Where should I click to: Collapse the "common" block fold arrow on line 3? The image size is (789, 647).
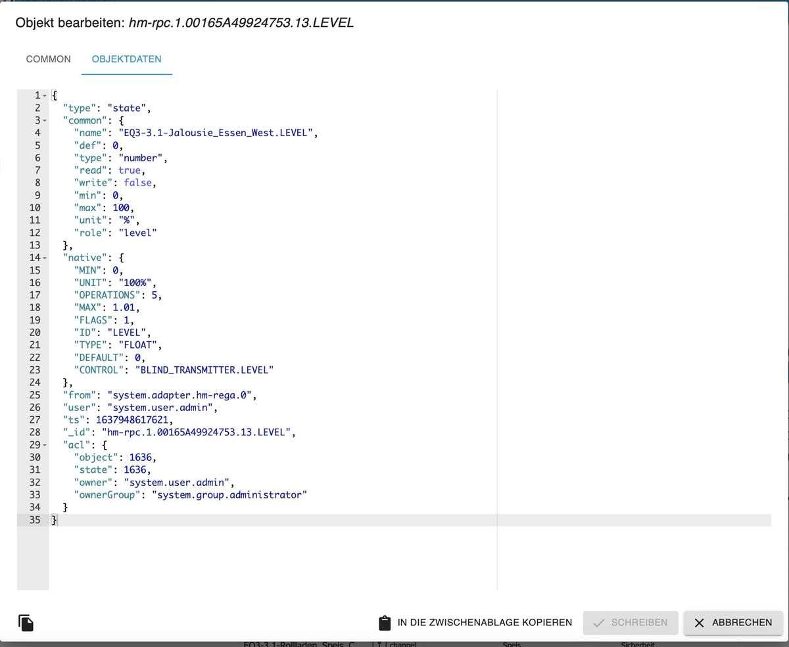tap(45, 120)
